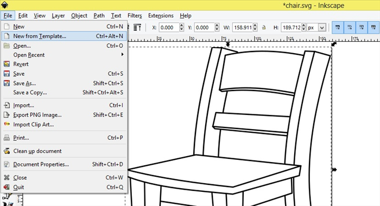The height and width of the screenshot is (206, 380).
Task: Decrease the H height spinner
Action: (303, 29)
